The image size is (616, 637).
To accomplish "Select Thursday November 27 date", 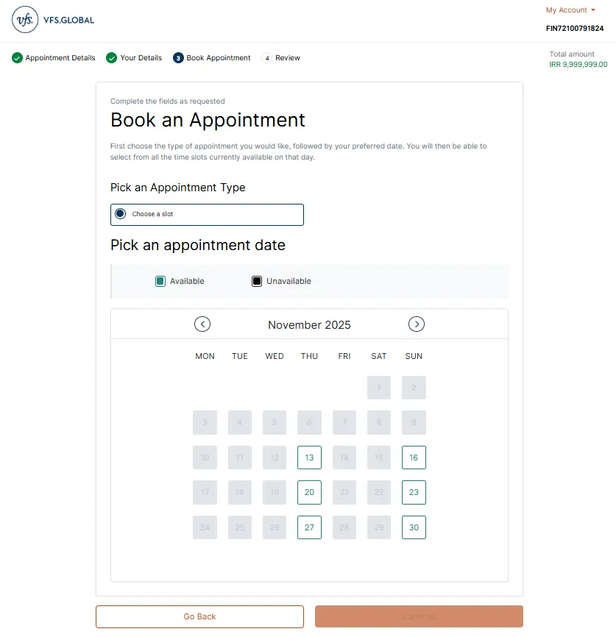I will pyautogui.click(x=309, y=527).
